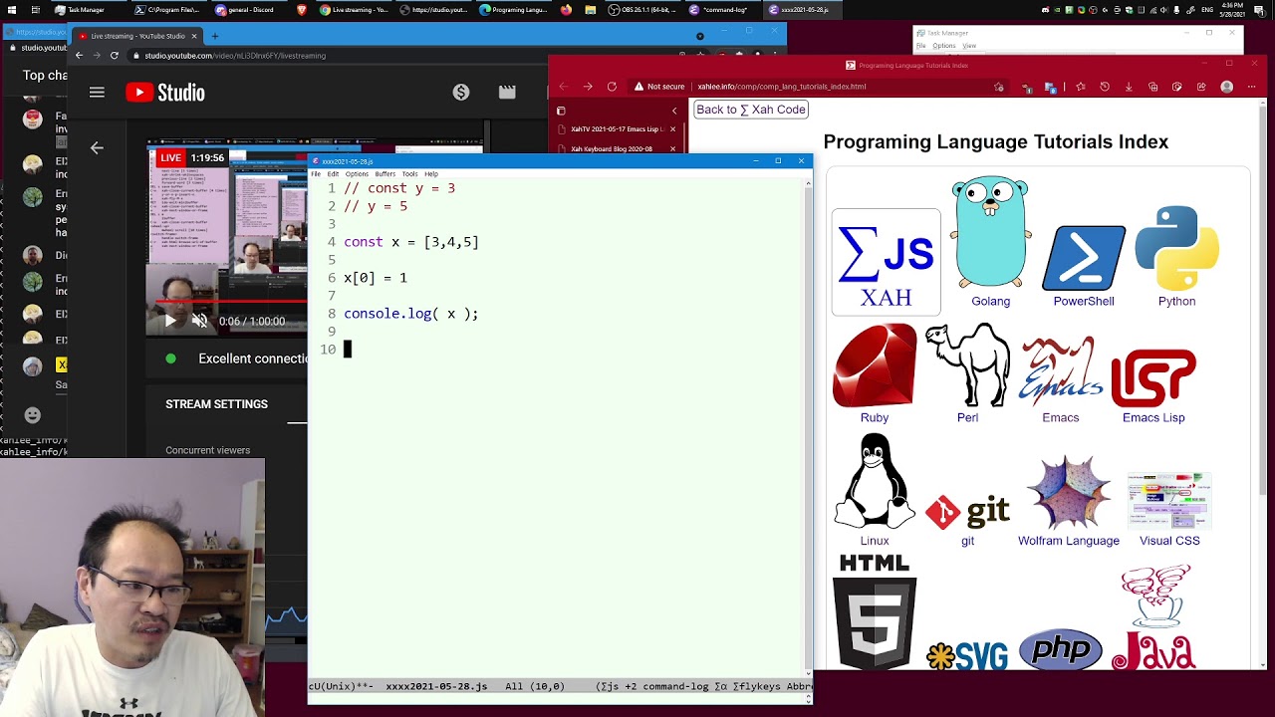Open Edge downloads icon
The height and width of the screenshot is (717, 1275).
(x=1129, y=87)
